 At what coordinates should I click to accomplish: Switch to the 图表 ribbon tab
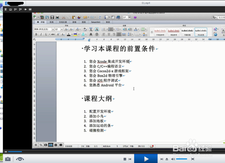tap(84, 22)
